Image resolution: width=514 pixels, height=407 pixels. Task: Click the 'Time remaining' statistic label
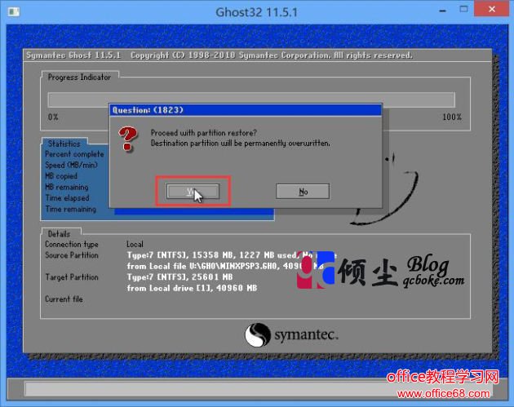pos(71,209)
